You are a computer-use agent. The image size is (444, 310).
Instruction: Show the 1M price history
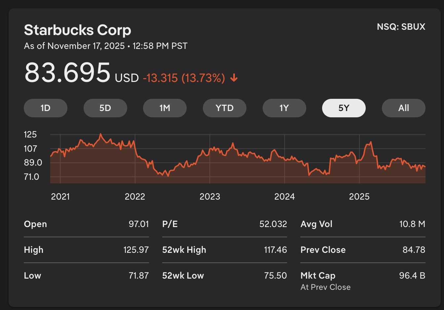point(165,108)
